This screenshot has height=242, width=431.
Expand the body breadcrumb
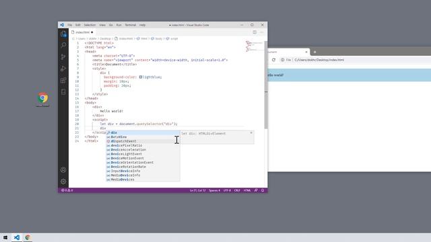pyautogui.click(x=157, y=39)
